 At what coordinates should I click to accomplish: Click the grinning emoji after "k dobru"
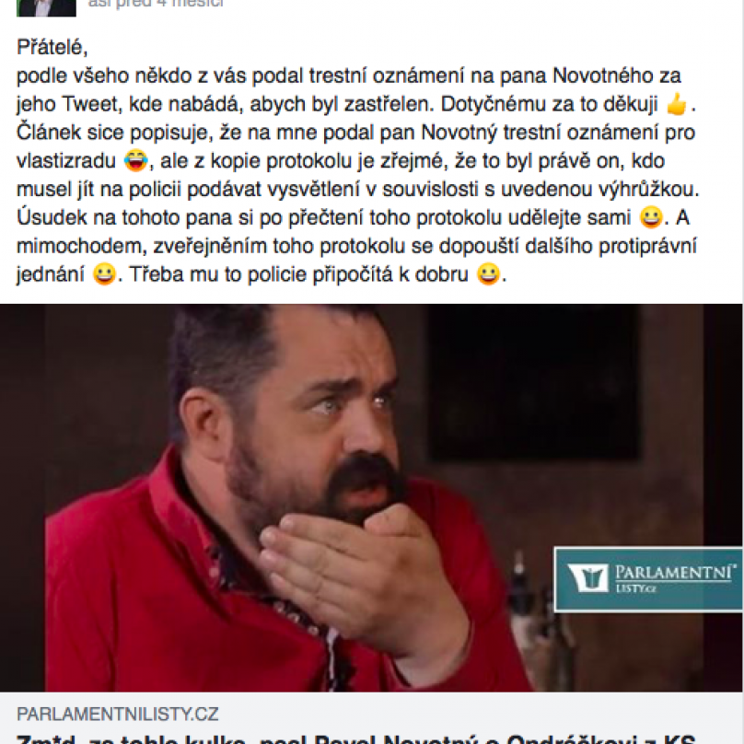488,274
